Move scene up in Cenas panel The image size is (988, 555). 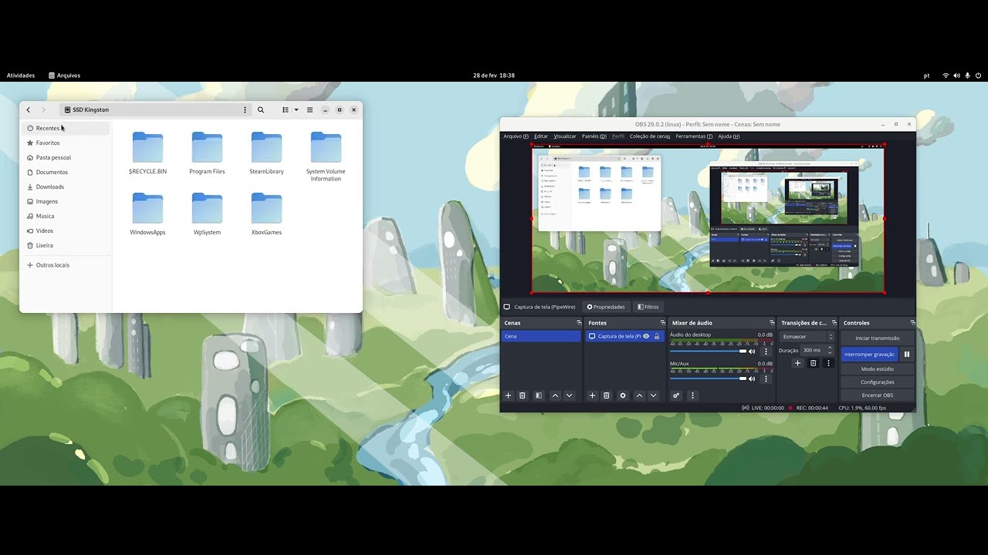coord(555,395)
